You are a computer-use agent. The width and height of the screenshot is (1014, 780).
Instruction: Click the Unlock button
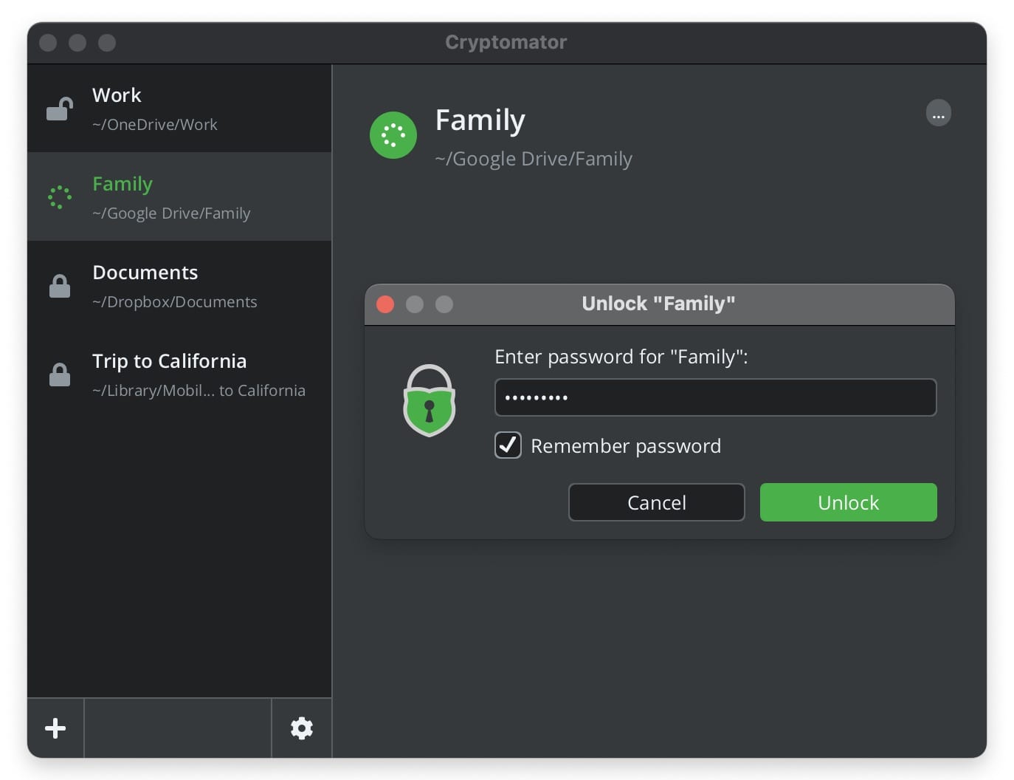coord(848,502)
